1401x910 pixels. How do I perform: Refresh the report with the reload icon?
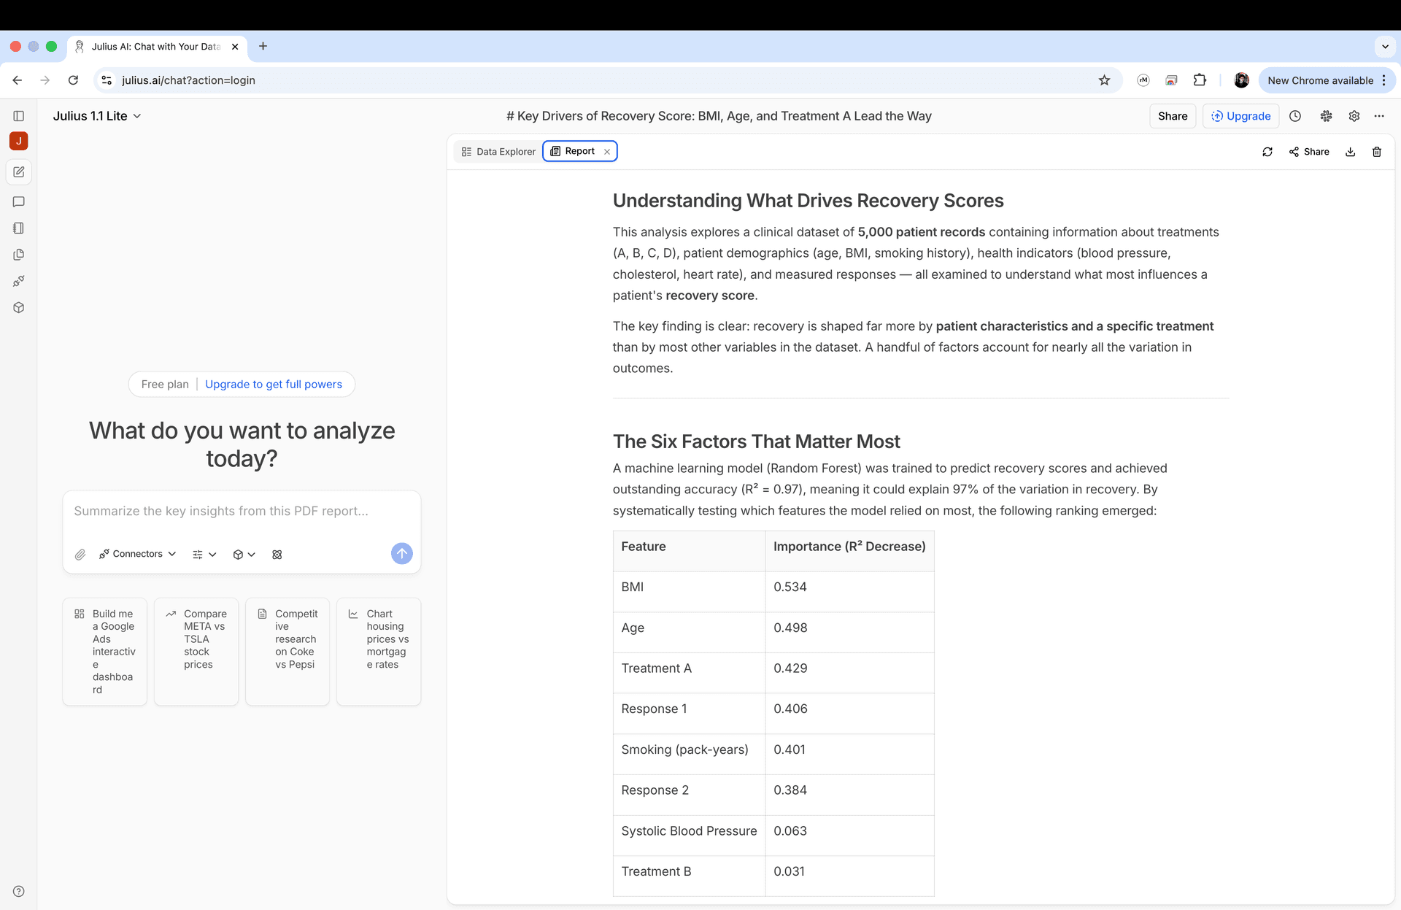tap(1267, 152)
